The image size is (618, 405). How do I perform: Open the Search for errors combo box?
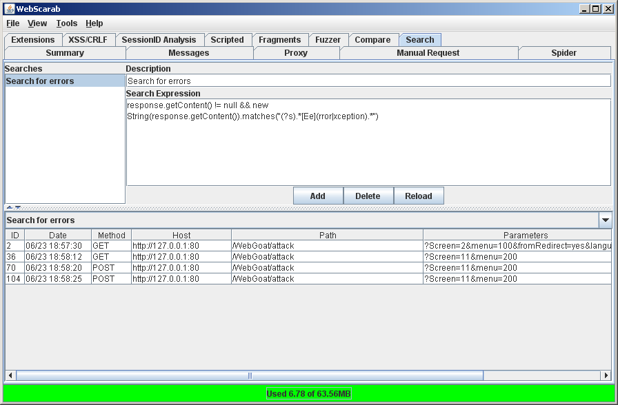click(605, 220)
